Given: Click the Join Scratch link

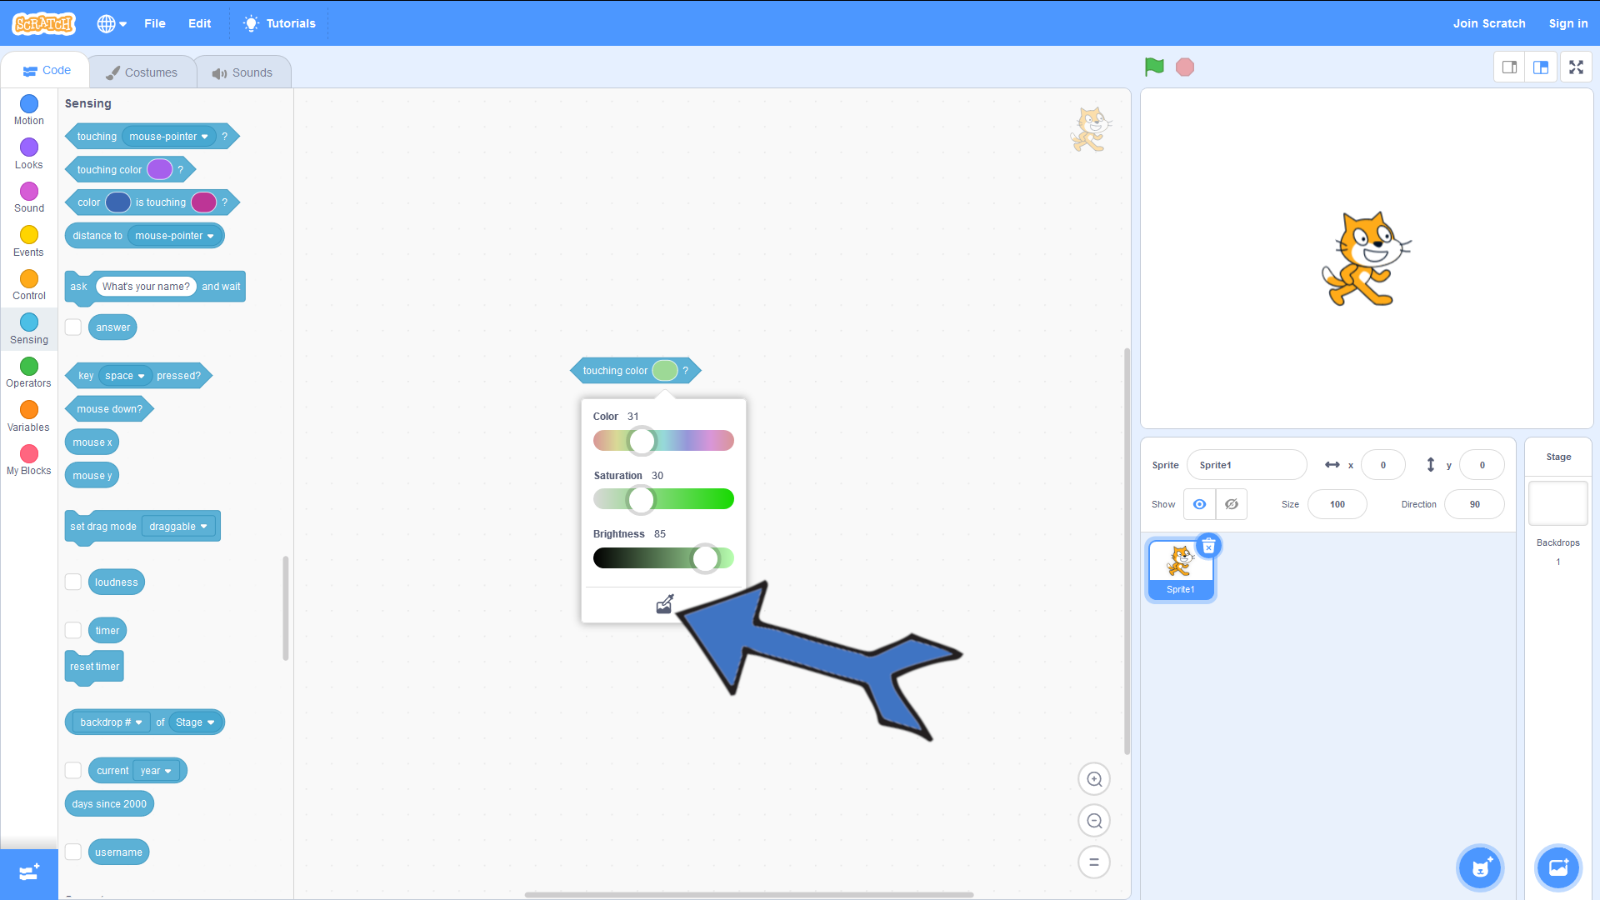Looking at the screenshot, I should point(1488,23).
